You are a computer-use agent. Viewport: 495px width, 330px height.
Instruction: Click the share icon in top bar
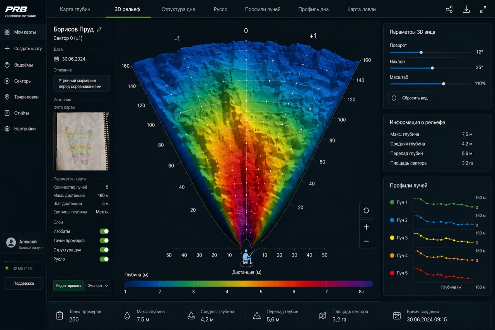(x=449, y=10)
